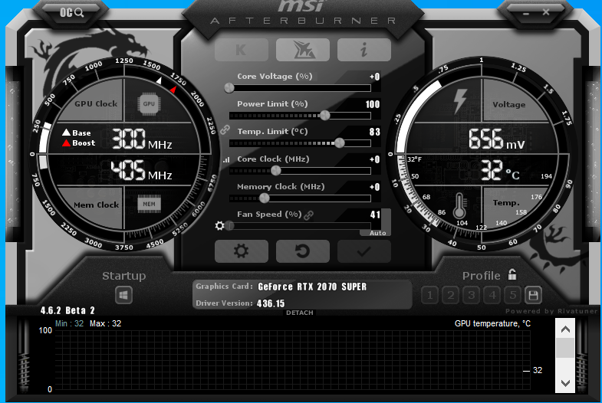
Task: Select profile slot 3
Action: point(471,295)
